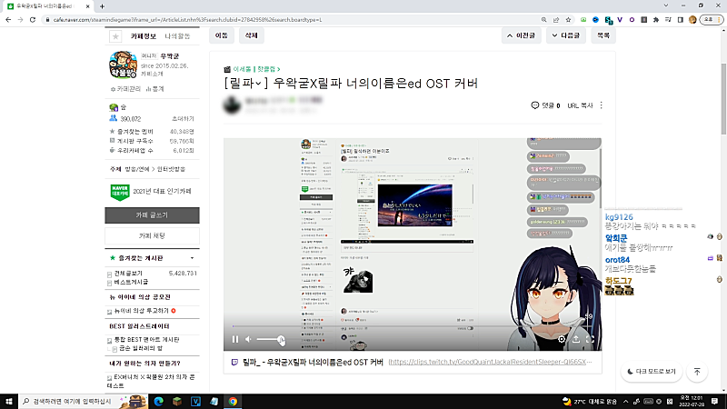This screenshot has width=727, height=409.
Task: Open the extensions puzzle icon
Action: click(x=656, y=19)
